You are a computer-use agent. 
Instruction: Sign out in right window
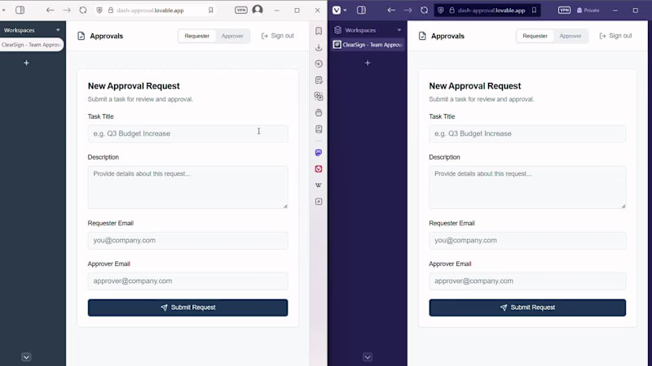[x=615, y=36]
